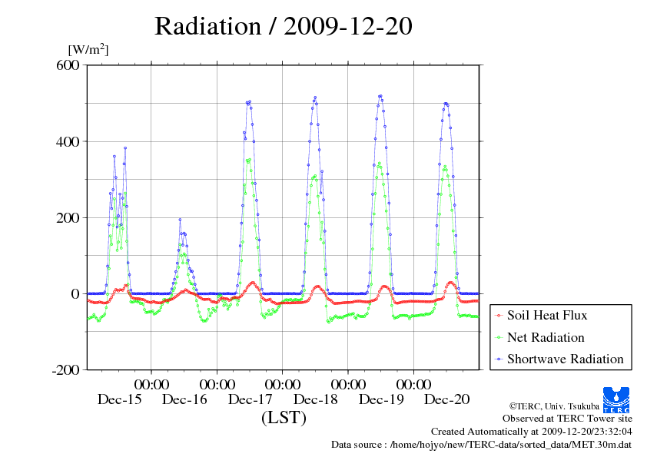The height and width of the screenshot is (457, 647).
Task: Click the Dec-19 date label
Action: [x=381, y=399]
